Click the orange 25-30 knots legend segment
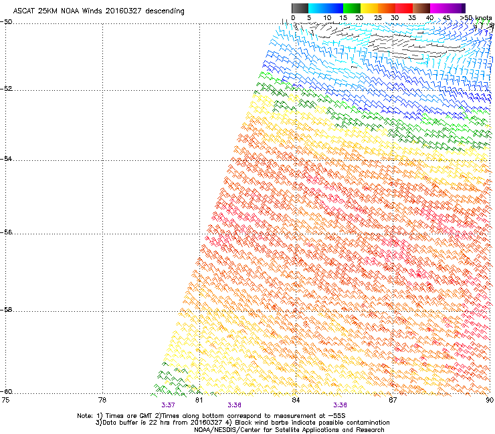Screen dimensions: 495x434 (x=387, y=8)
